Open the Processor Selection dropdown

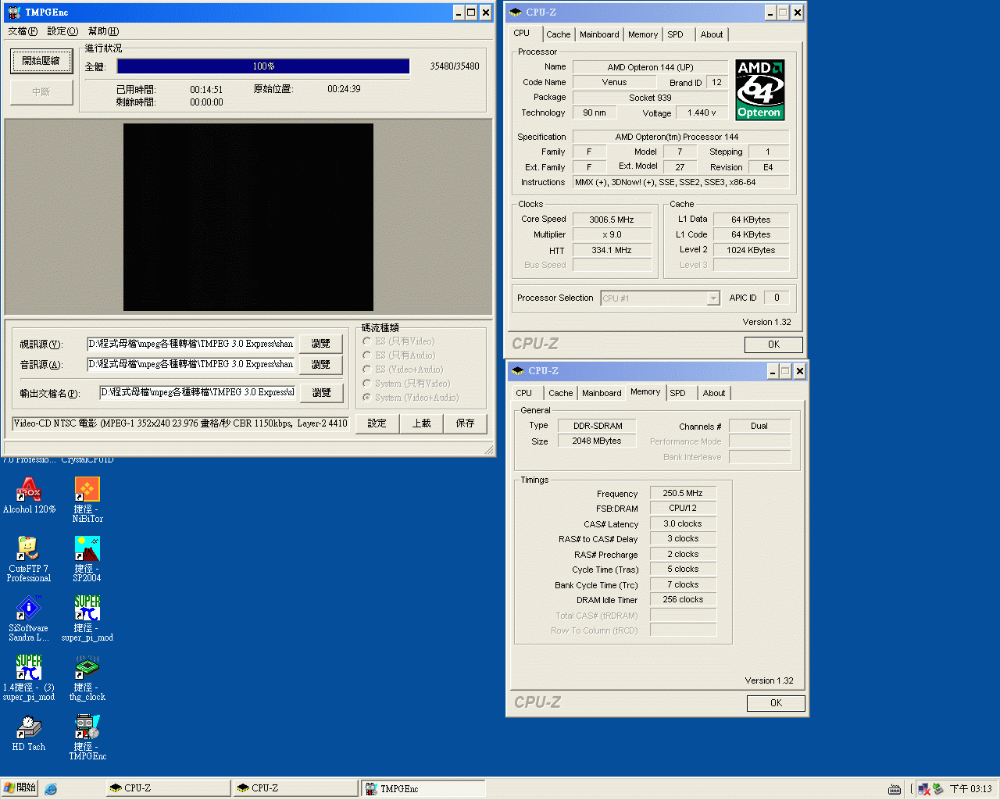pyautogui.click(x=712, y=298)
